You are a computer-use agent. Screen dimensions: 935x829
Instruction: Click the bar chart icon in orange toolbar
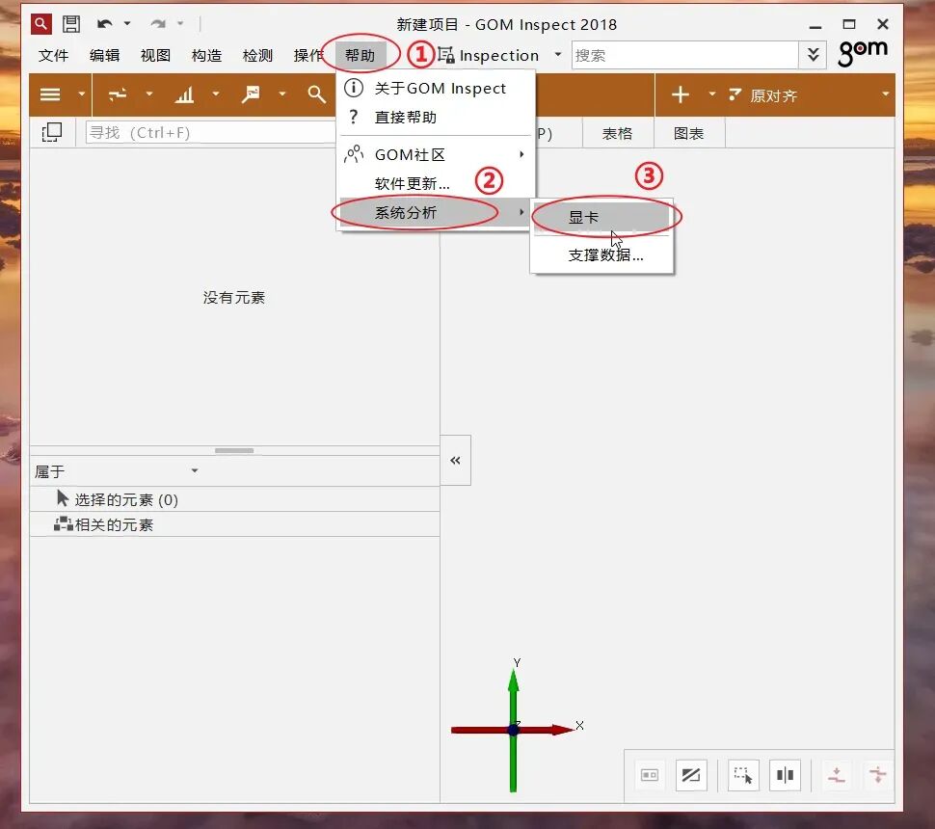pyautogui.click(x=184, y=94)
